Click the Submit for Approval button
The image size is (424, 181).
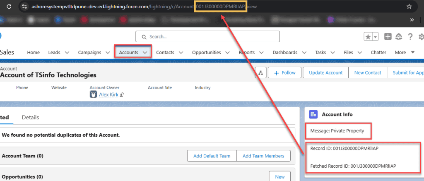406,73
